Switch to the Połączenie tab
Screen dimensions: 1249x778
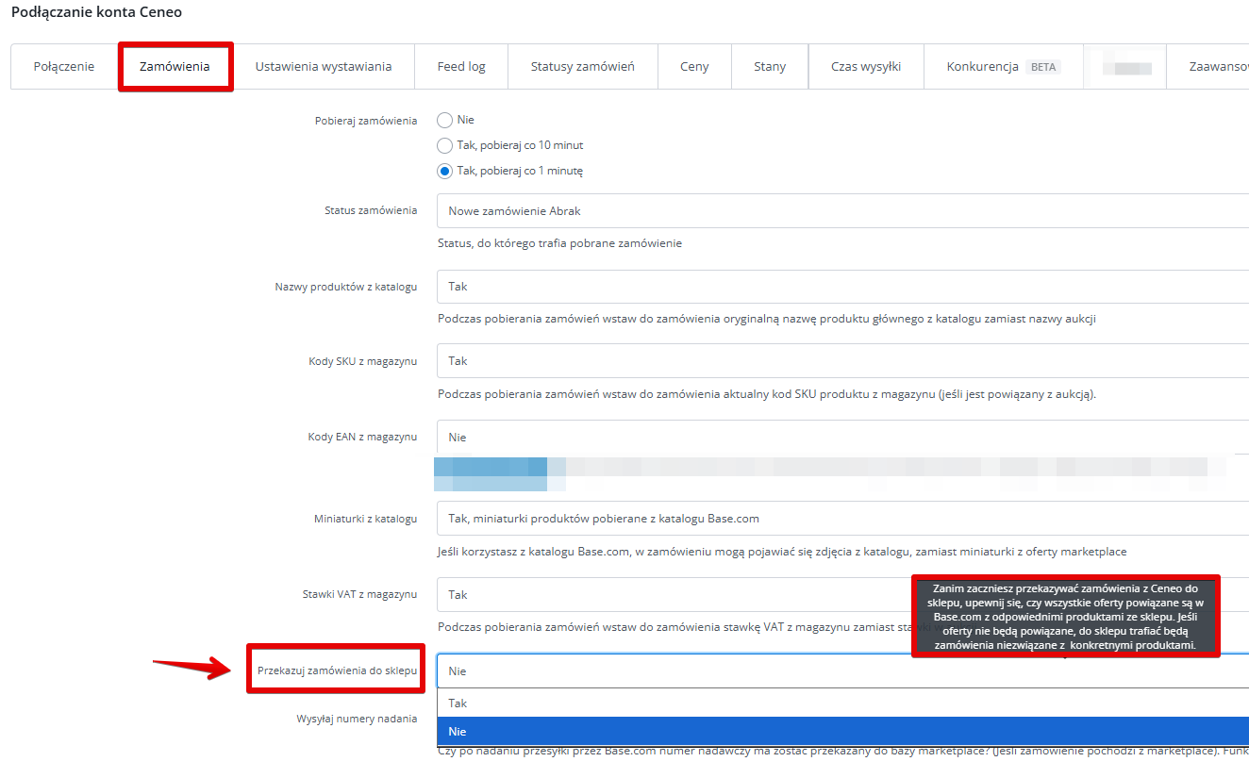click(64, 67)
